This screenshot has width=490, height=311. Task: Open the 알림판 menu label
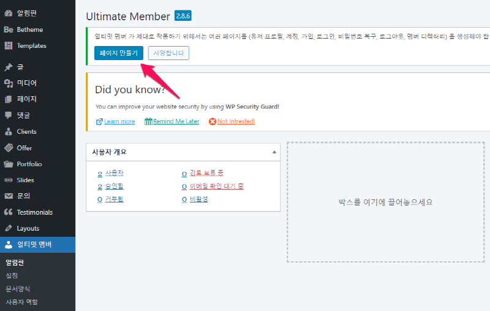click(x=27, y=13)
